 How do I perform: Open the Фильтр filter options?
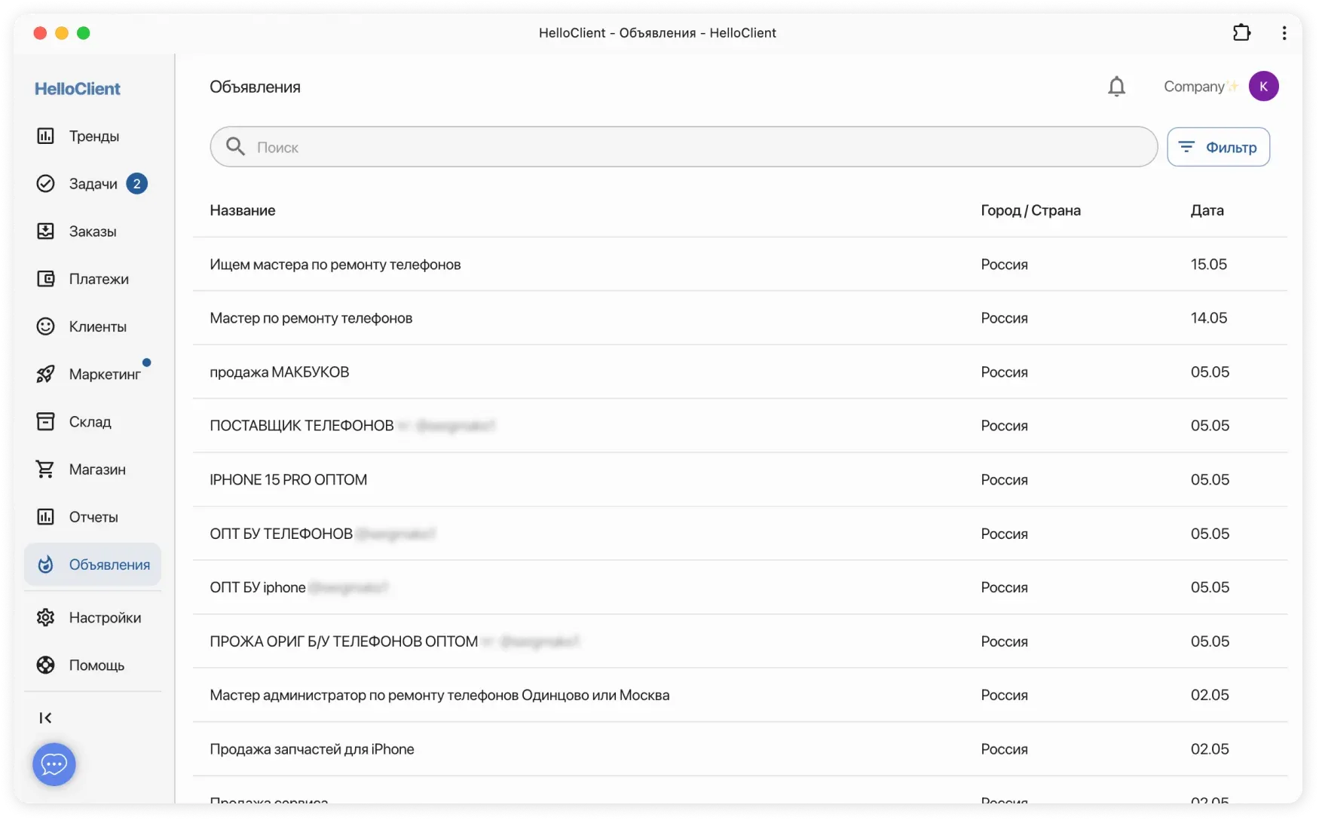pyautogui.click(x=1218, y=147)
